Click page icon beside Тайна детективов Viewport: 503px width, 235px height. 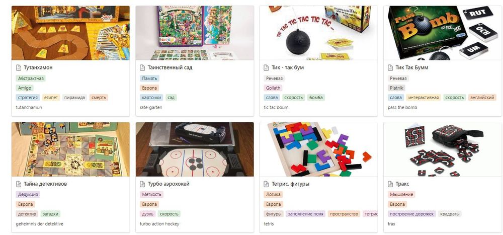[x=19, y=184]
